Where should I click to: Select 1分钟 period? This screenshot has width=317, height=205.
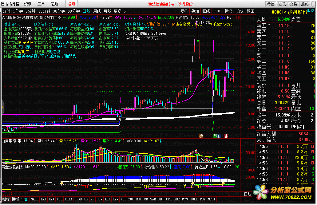[18, 11]
